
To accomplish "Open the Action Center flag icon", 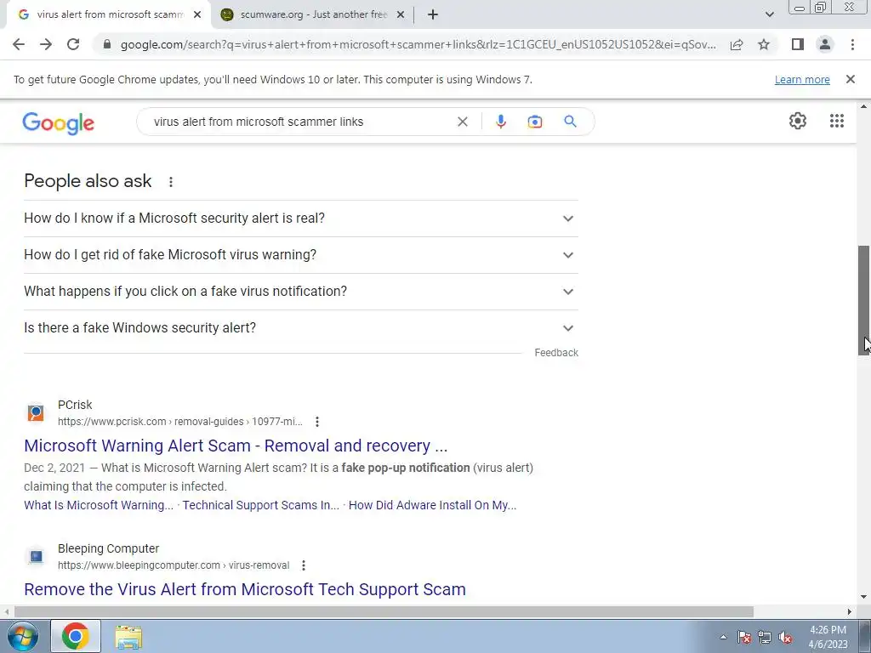I will [744, 637].
